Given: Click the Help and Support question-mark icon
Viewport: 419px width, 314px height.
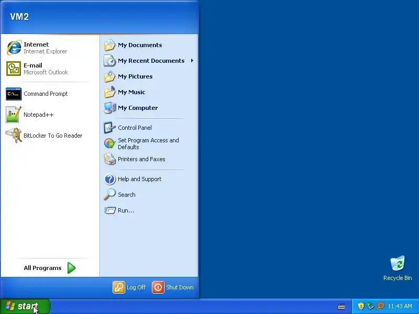Looking at the screenshot, I should (x=109, y=179).
